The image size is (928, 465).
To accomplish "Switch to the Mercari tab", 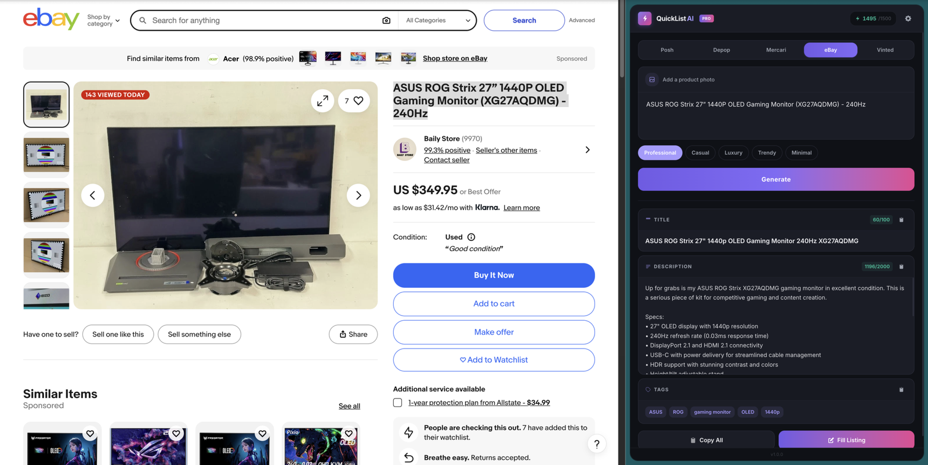I will (x=776, y=50).
